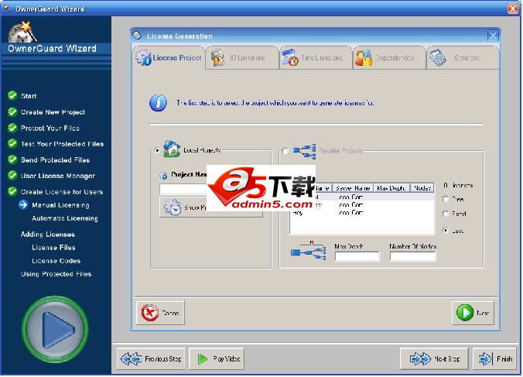Click the tree diagram icon beside Max Depth
The height and width of the screenshot is (377, 523).
pyautogui.click(x=308, y=251)
